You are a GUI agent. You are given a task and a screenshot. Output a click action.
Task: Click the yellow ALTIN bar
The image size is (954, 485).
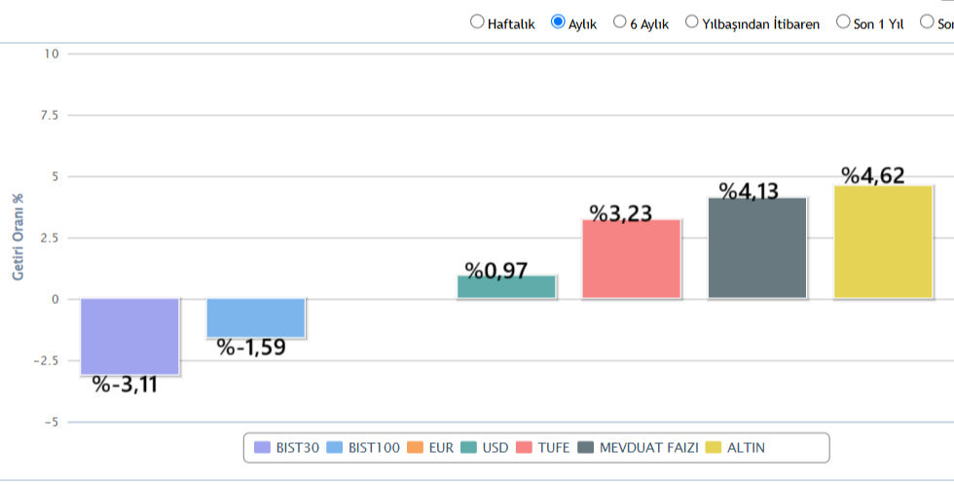click(x=883, y=242)
